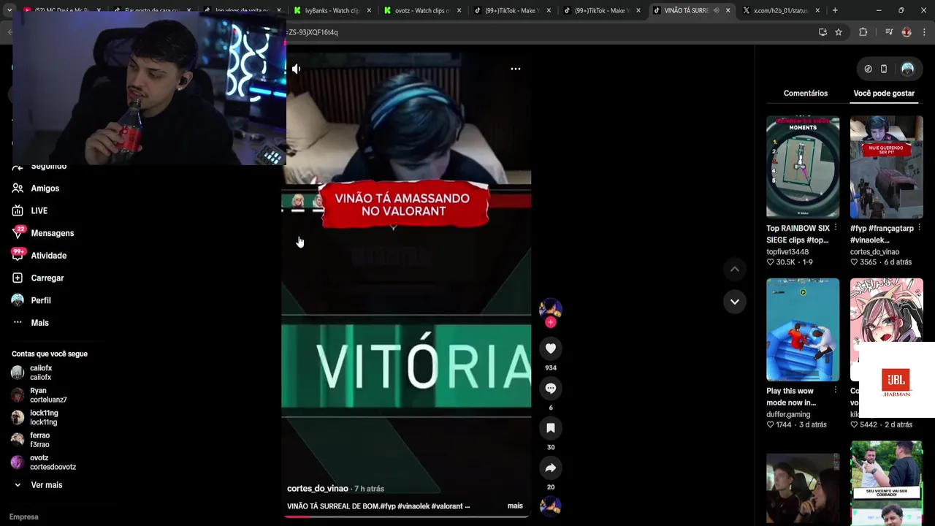The image size is (935, 526).
Task: Open the profile avatar in top-right pill
Action: tap(907, 69)
